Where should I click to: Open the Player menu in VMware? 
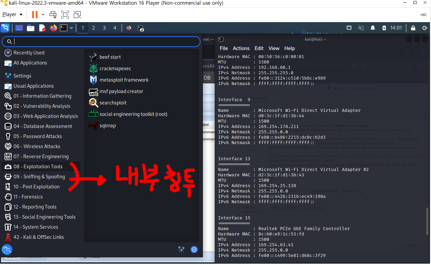pyautogui.click(x=12, y=14)
